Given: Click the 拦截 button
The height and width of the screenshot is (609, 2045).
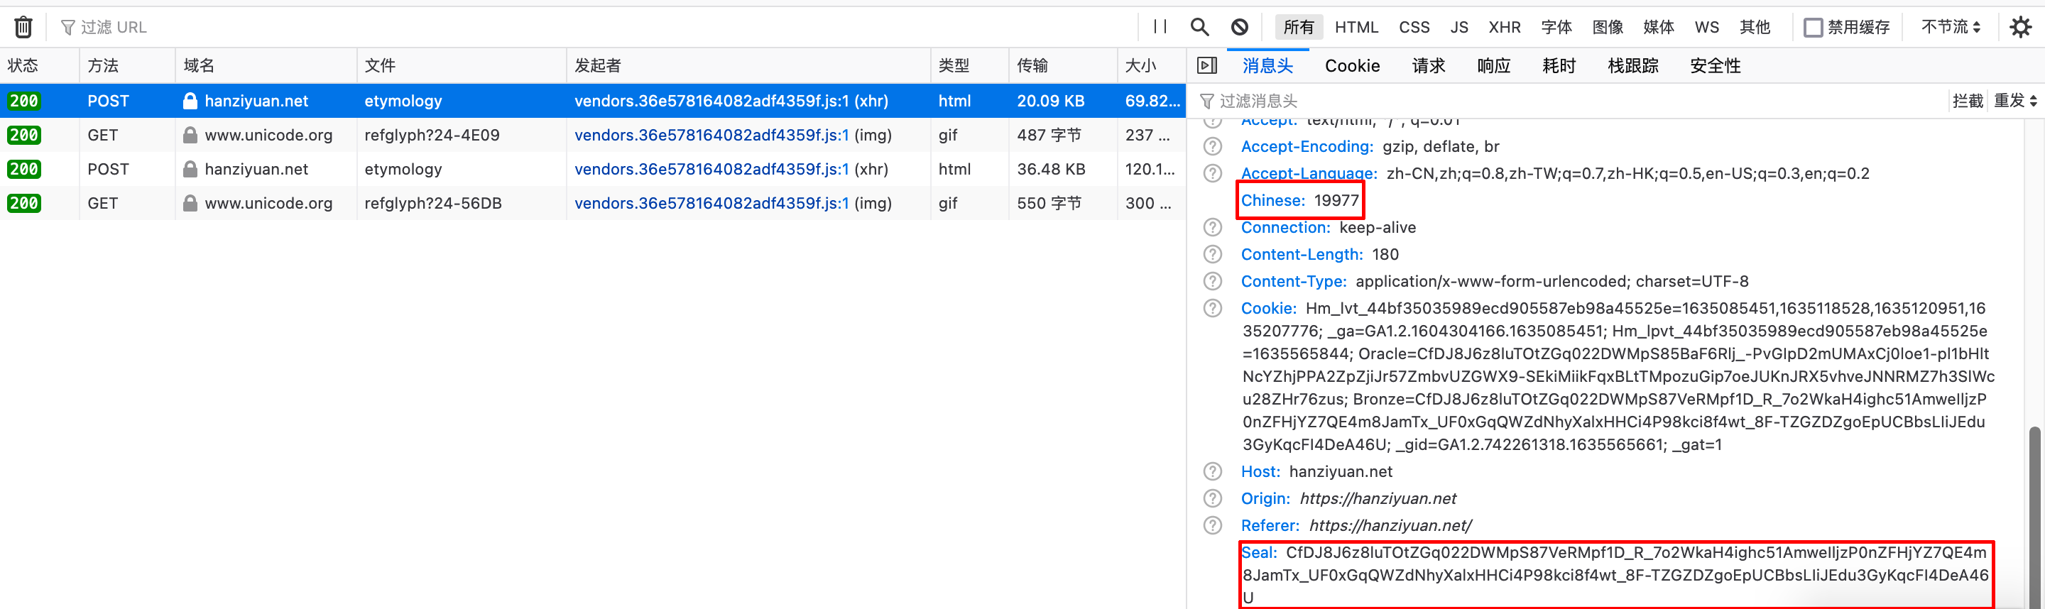Looking at the screenshot, I should pos(1967,101).
